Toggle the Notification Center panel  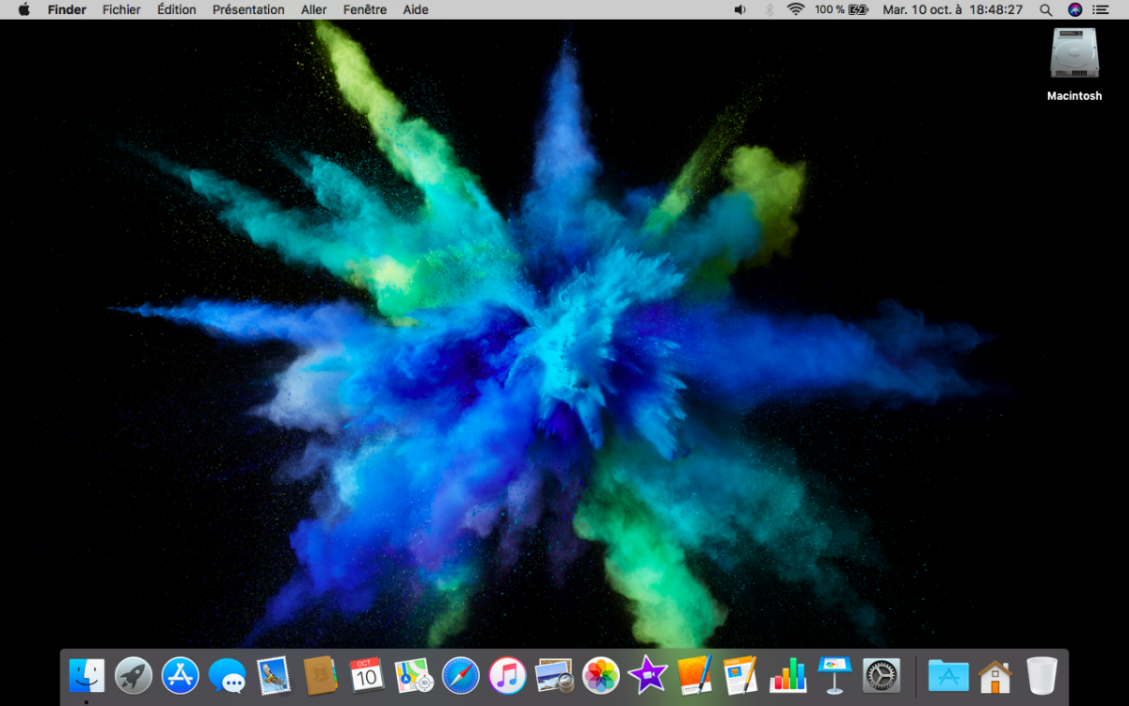click(x=1101, y=9)
